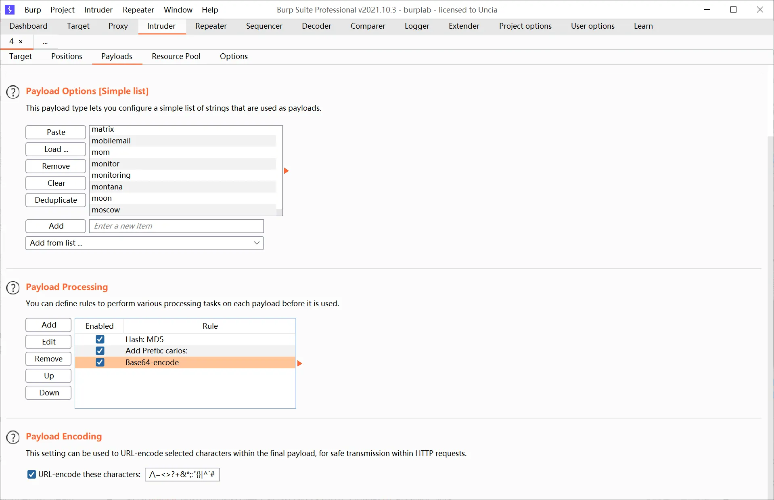
Task: Open the Project menu
Action: coord(63,10)
